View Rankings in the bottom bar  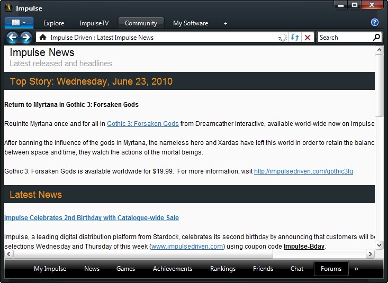point(223,269)
